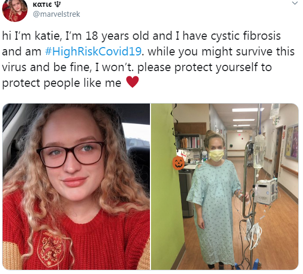This screenshot has height=274, width=303.
Task: Open the hospital hallway photo
Action: pos(225,187)
